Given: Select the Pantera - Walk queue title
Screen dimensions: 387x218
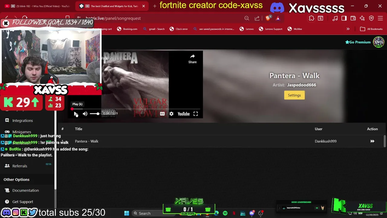Looking at the screenshot, I should point(86,141).
